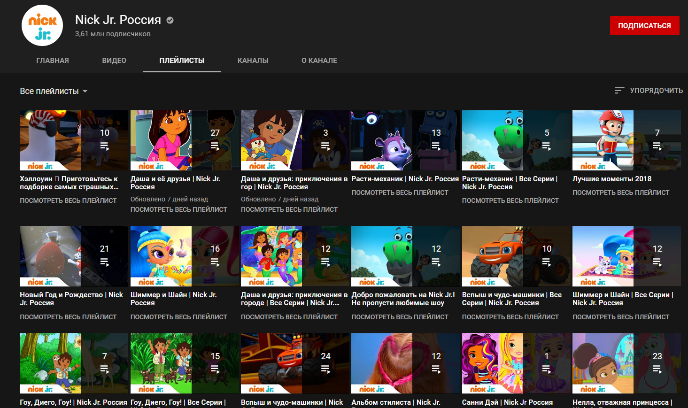
Task: Select the Каналы tab
Action: tap(253, 61)
